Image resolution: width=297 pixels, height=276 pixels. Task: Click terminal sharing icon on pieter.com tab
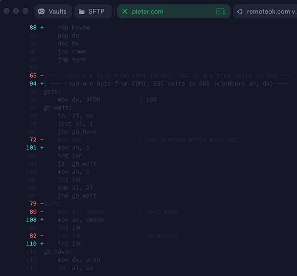click(221, 11)
